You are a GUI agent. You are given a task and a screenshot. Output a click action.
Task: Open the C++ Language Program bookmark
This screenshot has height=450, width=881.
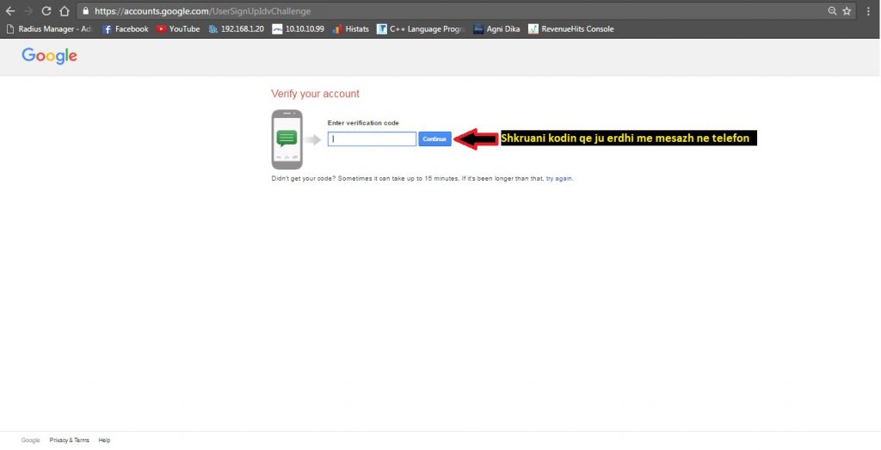pyautogui.click(x=421, y=29)
